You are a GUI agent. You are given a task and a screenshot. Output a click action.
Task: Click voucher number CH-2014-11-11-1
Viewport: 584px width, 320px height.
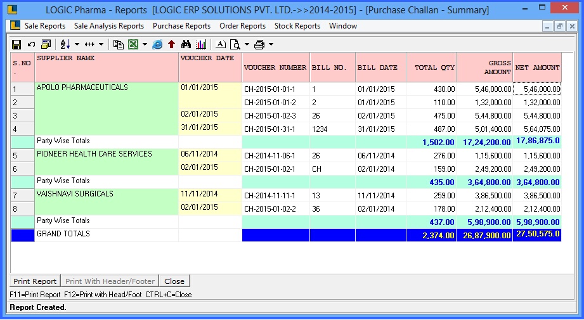click(276, 195)
